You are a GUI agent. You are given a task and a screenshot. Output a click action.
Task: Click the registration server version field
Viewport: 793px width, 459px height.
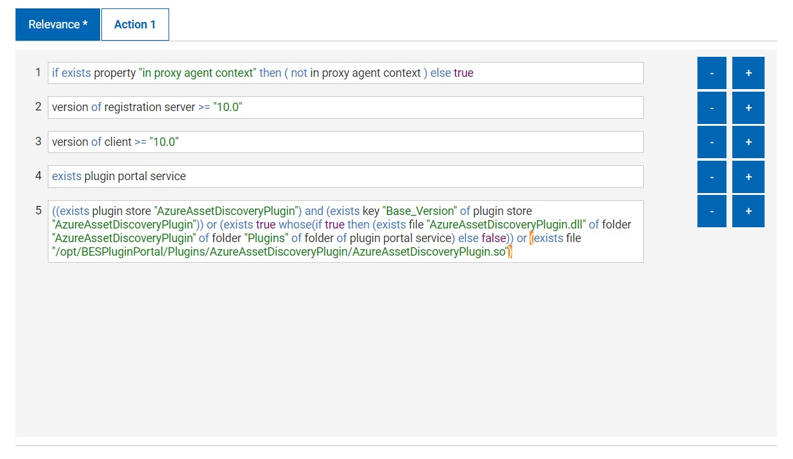click(345, 107)
